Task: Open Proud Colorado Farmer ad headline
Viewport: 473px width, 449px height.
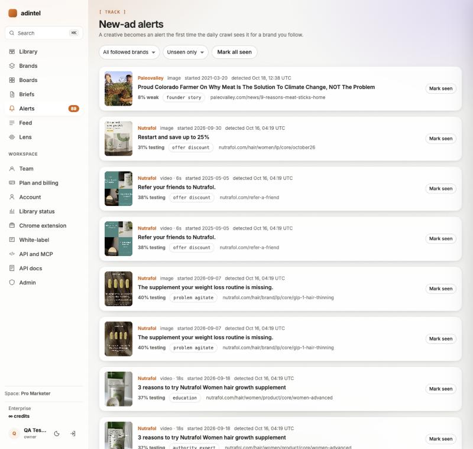Action: point(256,87)
